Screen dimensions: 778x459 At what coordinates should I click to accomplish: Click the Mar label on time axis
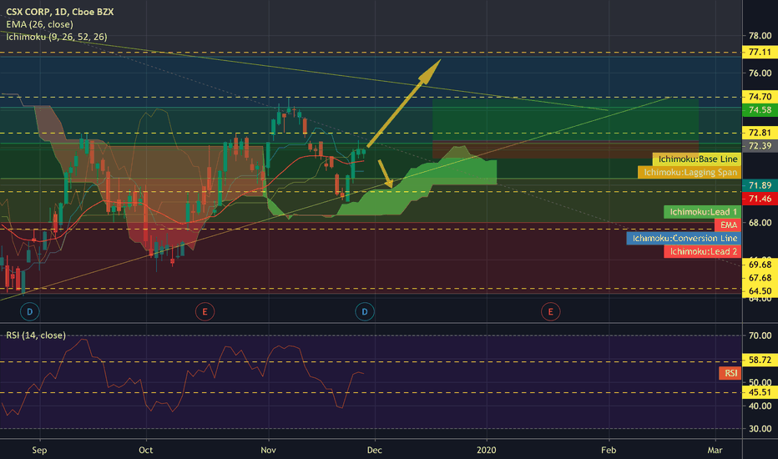click(715, 450)
